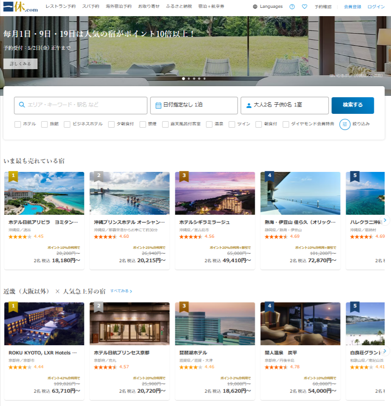Toggle the ホテル checkbox

coord(18,124)
